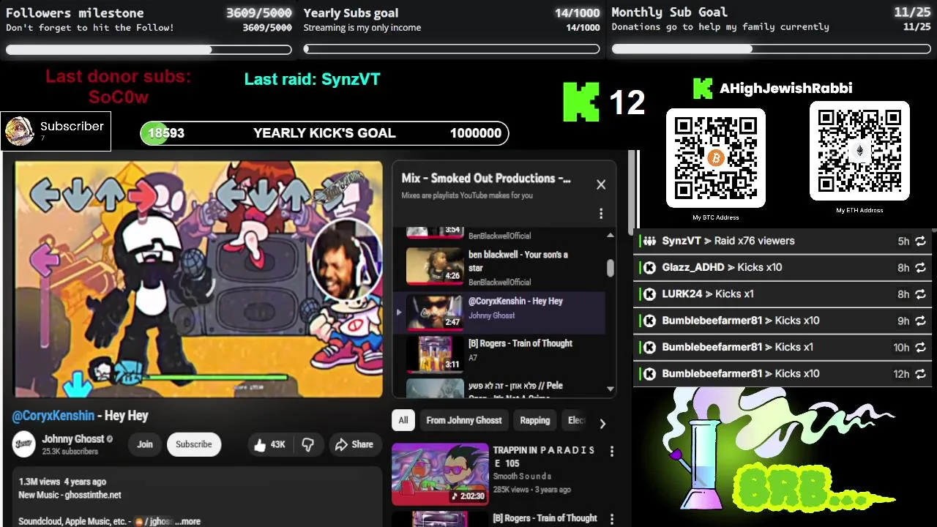937x527 pixels.
Task: Click the 25.3K subscribers text
Action: point(70,452)
